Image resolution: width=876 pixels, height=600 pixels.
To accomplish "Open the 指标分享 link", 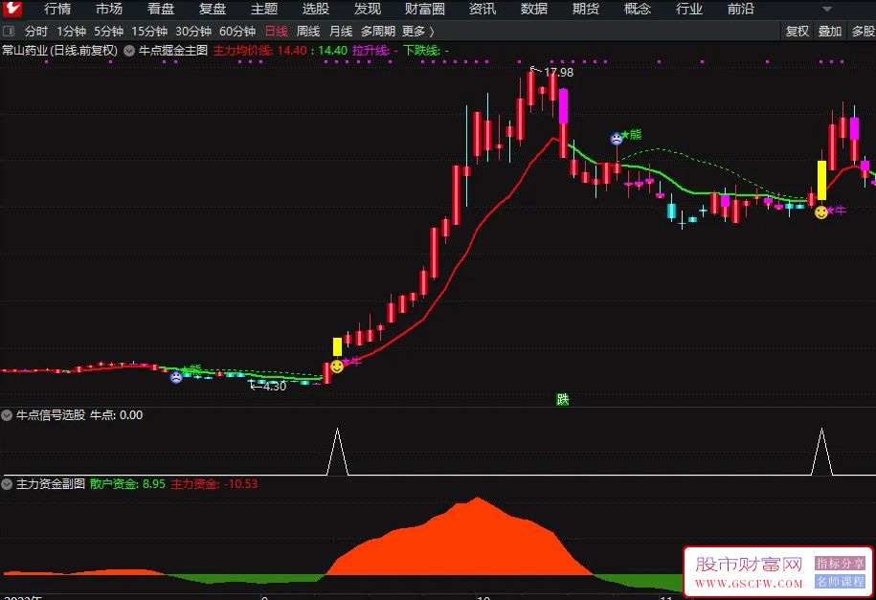I will coord(840,563).
